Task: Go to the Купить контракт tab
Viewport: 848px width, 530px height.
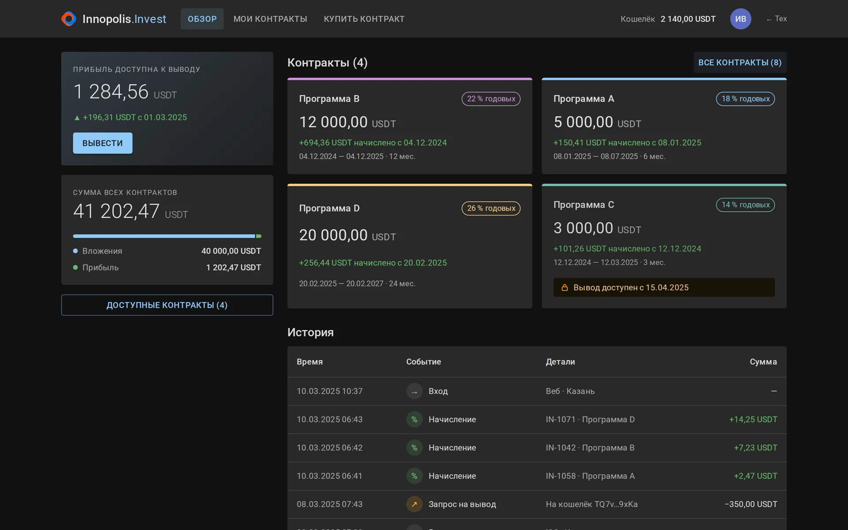Action: [x=364, y=19]
